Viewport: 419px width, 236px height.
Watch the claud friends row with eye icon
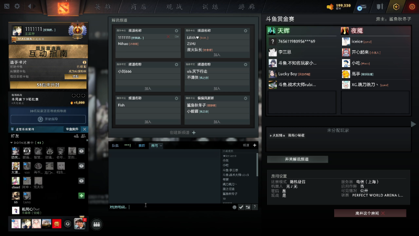(x=82, y=181)
